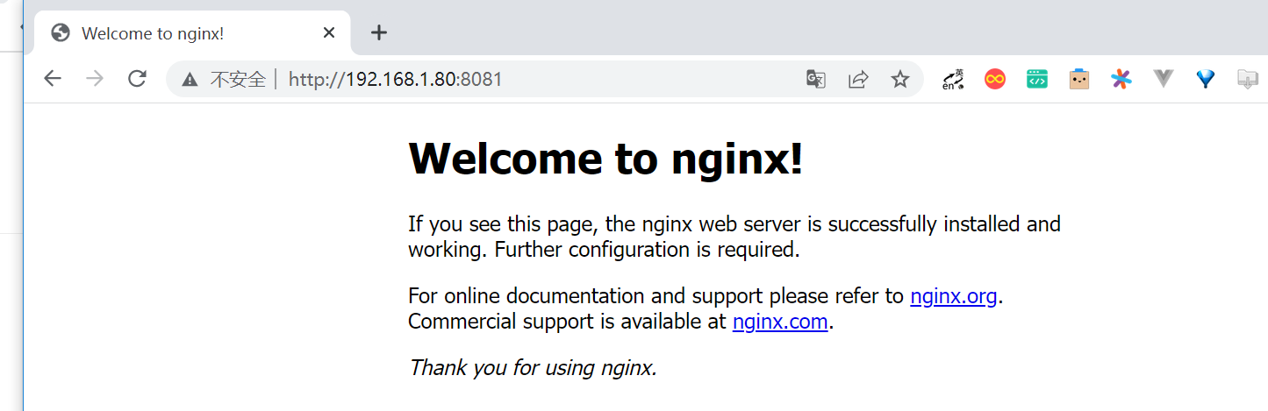Open the green code-window extension
Screen dimensions: 1268x411
[1037, 80]
